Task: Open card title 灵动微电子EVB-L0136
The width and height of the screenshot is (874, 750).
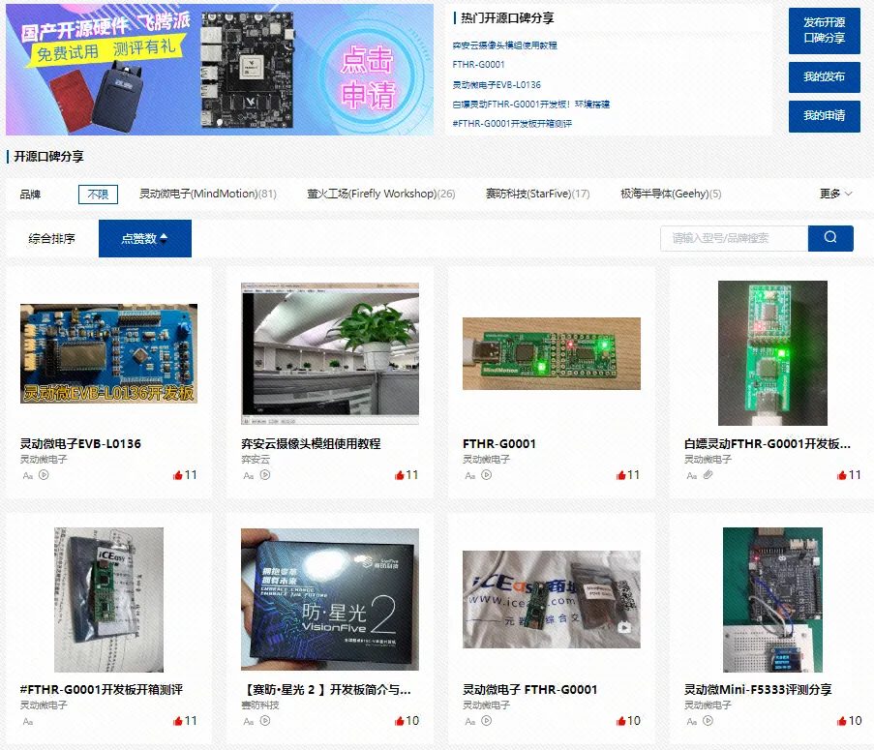Action: point(81,443)
